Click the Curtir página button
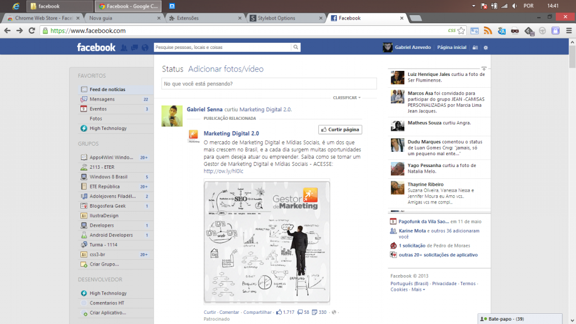The width and height of the screenshot is (576, 324). (x=340, y=129)
